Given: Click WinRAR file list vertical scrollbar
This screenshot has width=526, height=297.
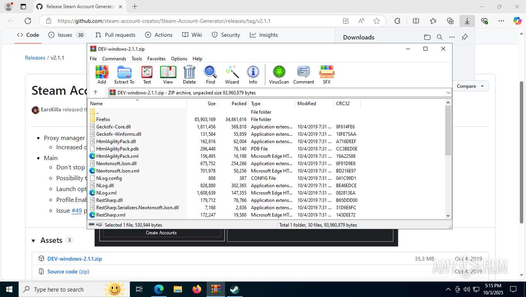Looking at the screenshot, I should pos(448,130).
